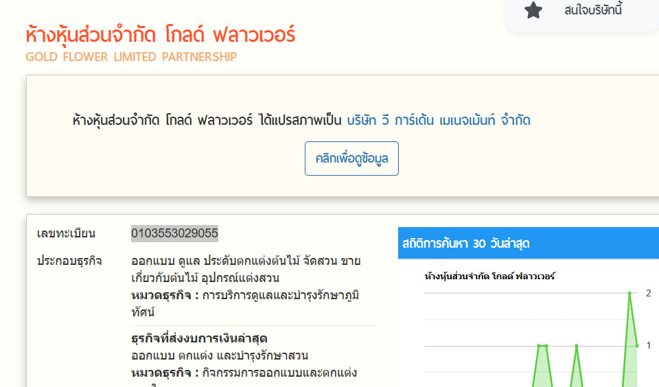The height and width of the screenshot is (387, 659).
Task: Click the 'สนใจบริษัทนี้' label
Action: point(593,10)
